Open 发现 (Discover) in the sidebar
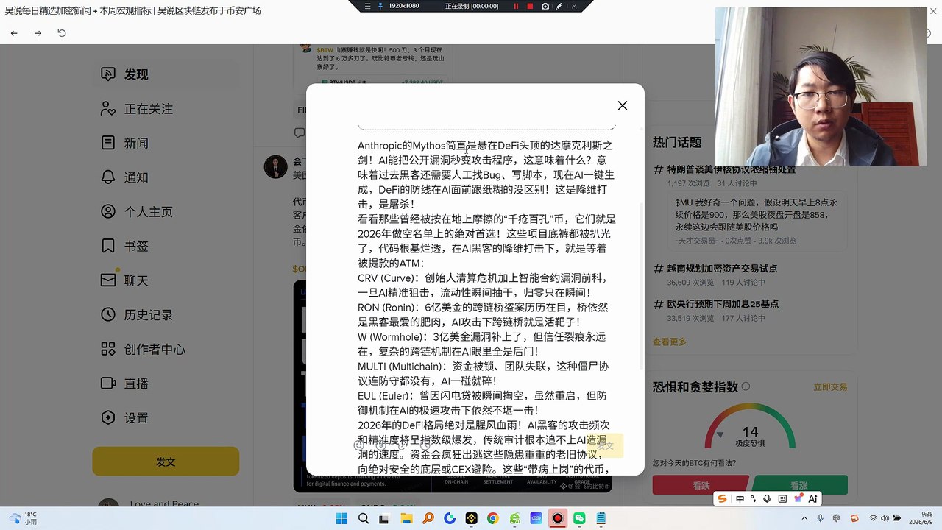The width and height of the screenshot is (942, 530). coord(166,74)
